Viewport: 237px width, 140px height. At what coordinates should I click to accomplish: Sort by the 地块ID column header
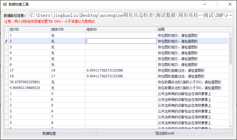click(121, 29)
